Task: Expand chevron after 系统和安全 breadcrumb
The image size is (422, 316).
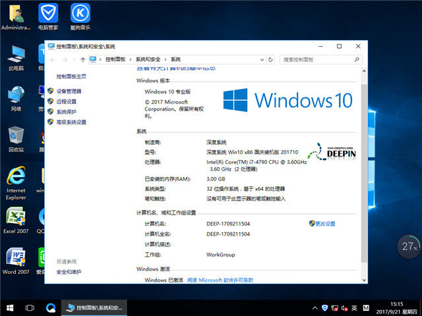Action: 166,59
